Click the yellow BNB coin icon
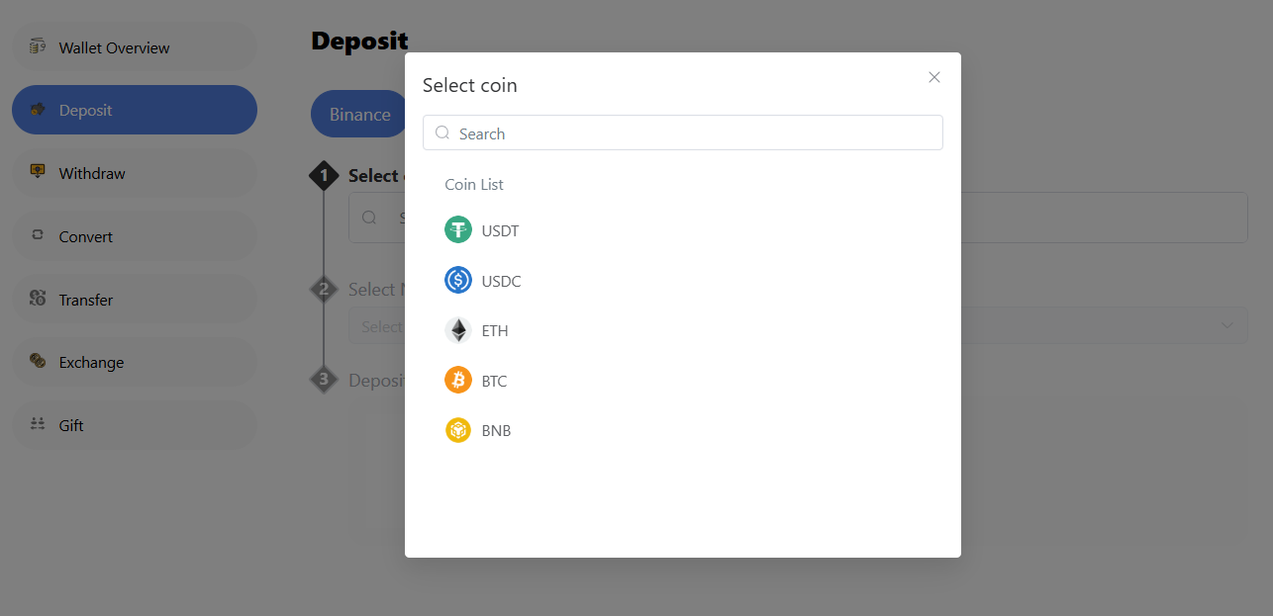Image resolution: width=1273 pixels, height=616 pixels. tap(457, 430)
